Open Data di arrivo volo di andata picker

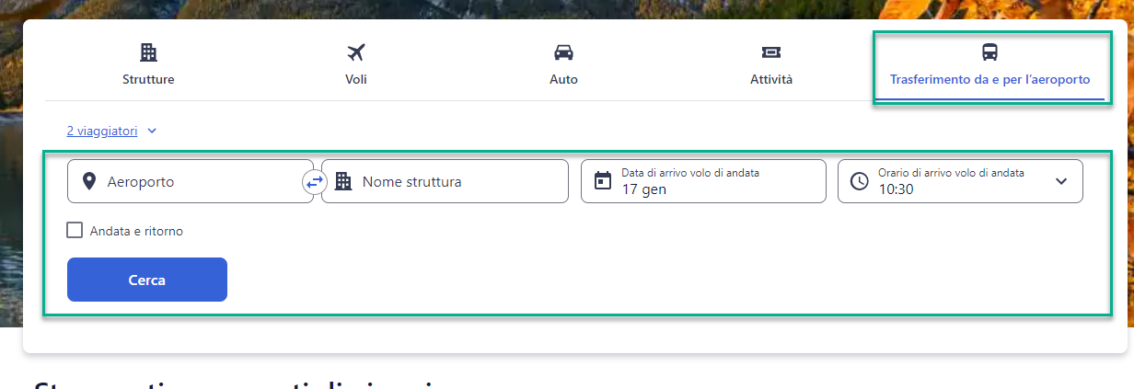[703, 181]
